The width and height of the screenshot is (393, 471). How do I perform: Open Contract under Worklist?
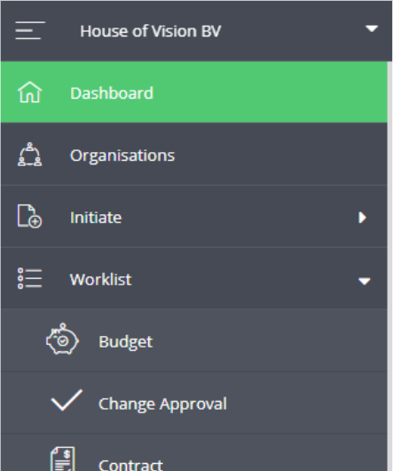pyautogui.click(x=194, y=452)
